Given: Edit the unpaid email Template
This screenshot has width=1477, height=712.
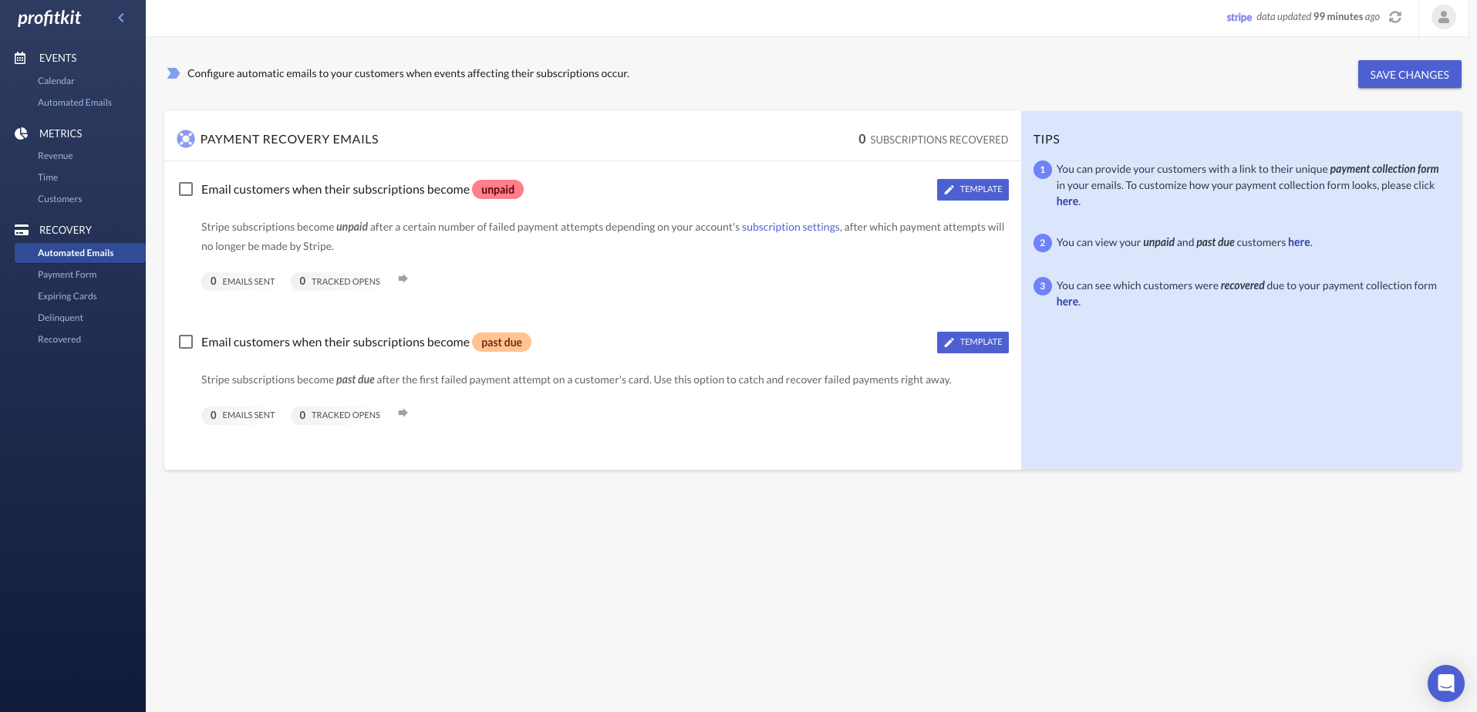Looking at the screenshot, I should click(973, 190).
